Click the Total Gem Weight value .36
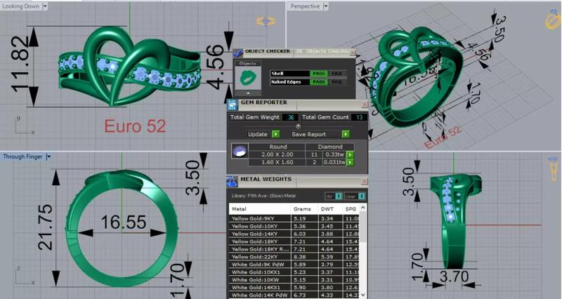This screenshot has width=562, height=299. pos(290,117)
